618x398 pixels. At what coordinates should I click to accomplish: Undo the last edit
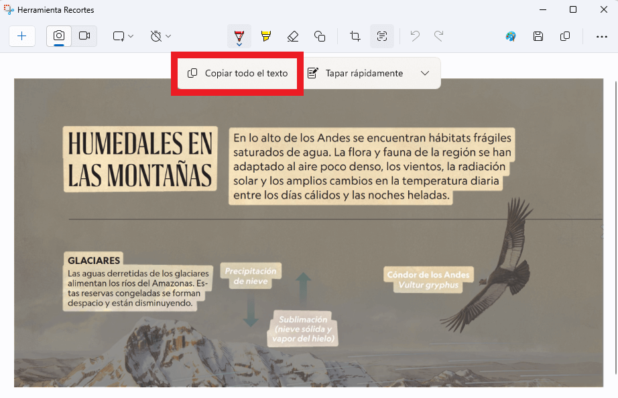pyautogui.click(x=415, y=36)
